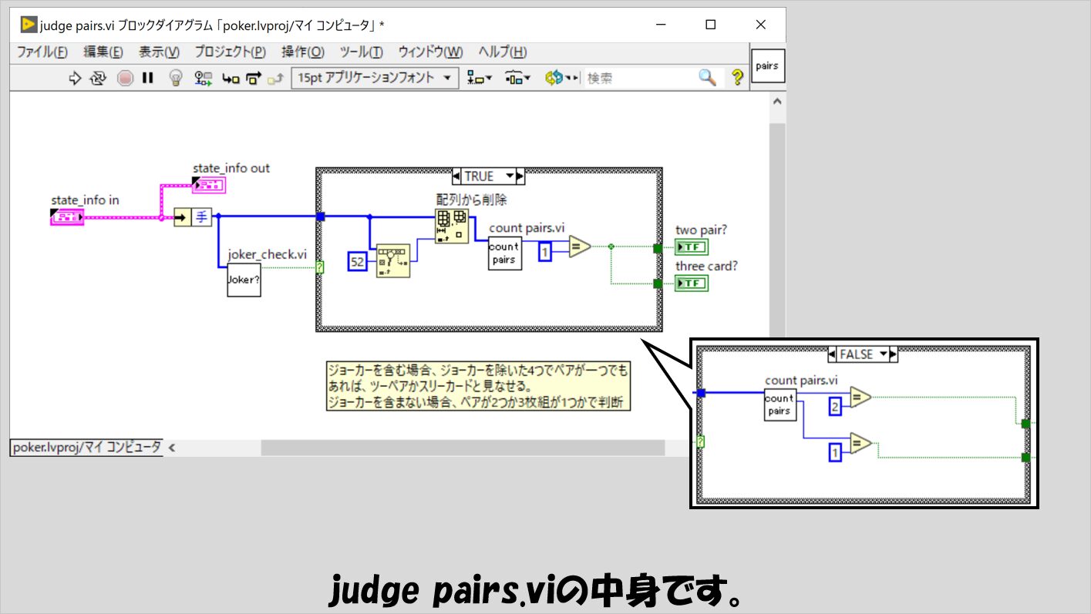Click the pairs VI icon pane

[x=767, y=66]
